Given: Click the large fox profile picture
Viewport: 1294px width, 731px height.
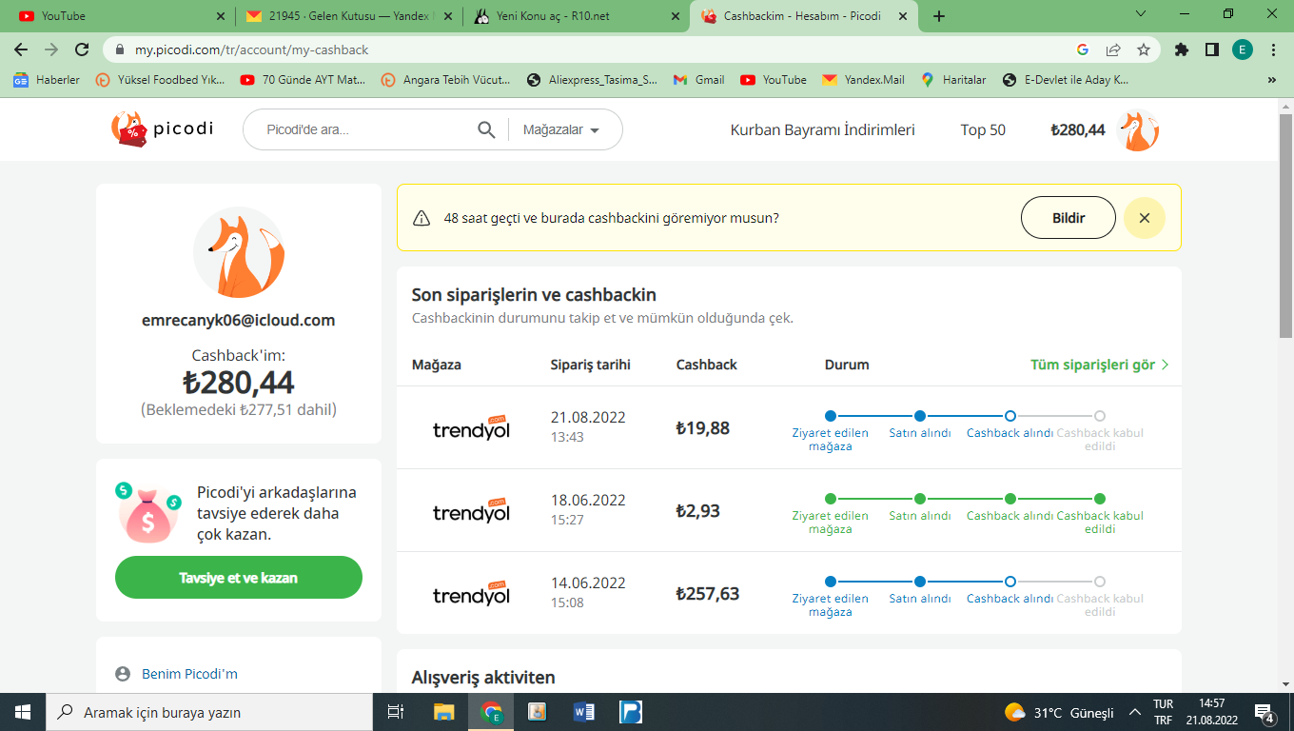Looking at the screenshot, I should coord(239,252).
